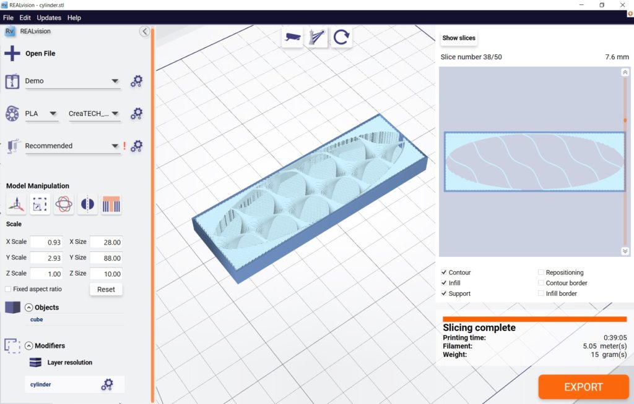Click the model view icon in viewport toolbar
The height and width of the screenshot is (404, 634).
pyautogui.click(x=316, y=38)
